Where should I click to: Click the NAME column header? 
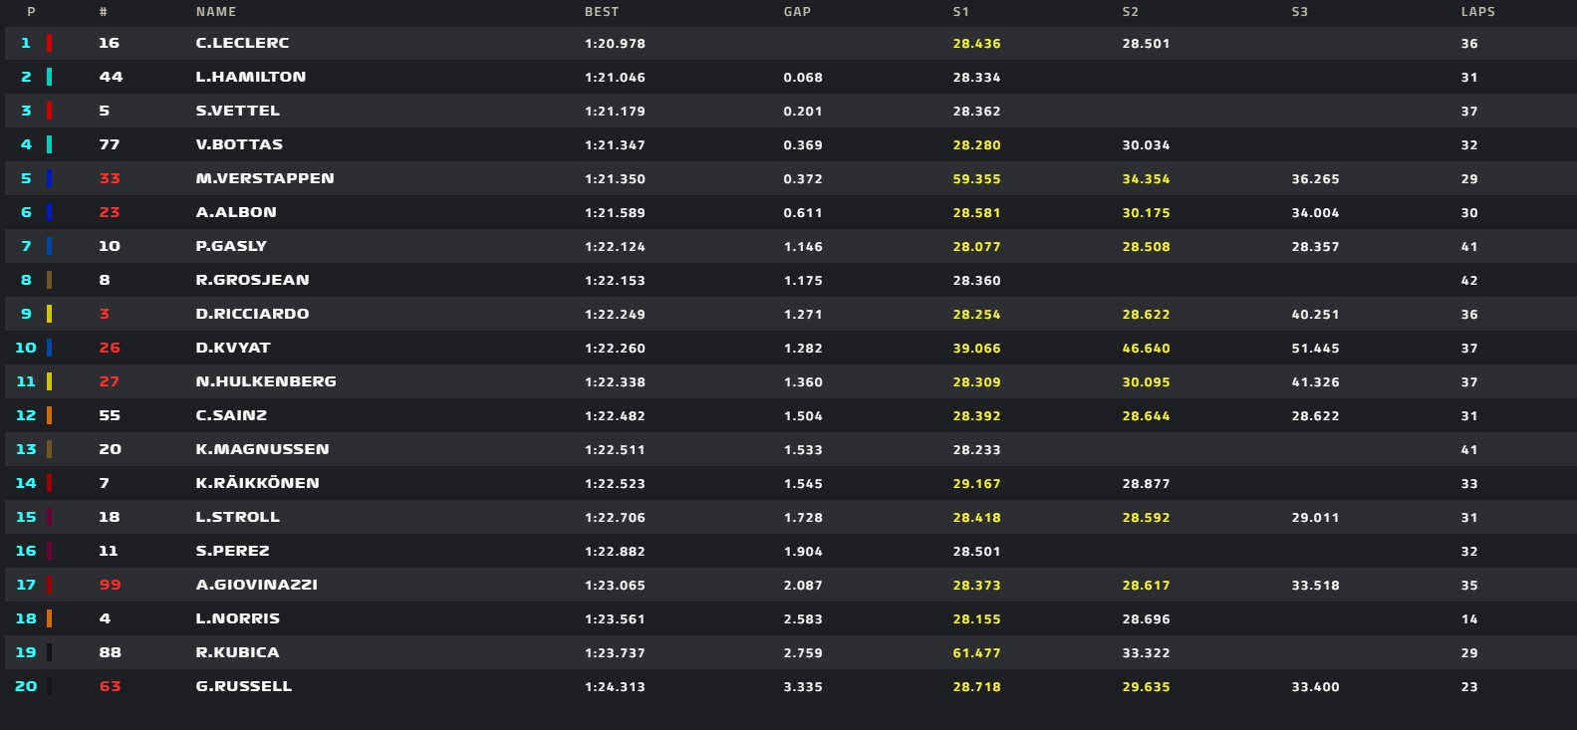coord(216,12)
